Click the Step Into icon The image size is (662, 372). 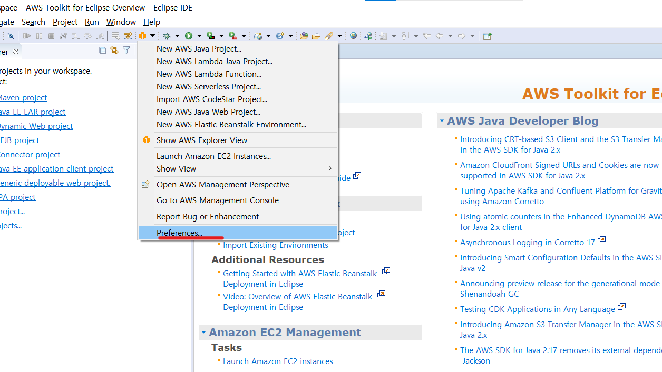click(x=75, y=36)
